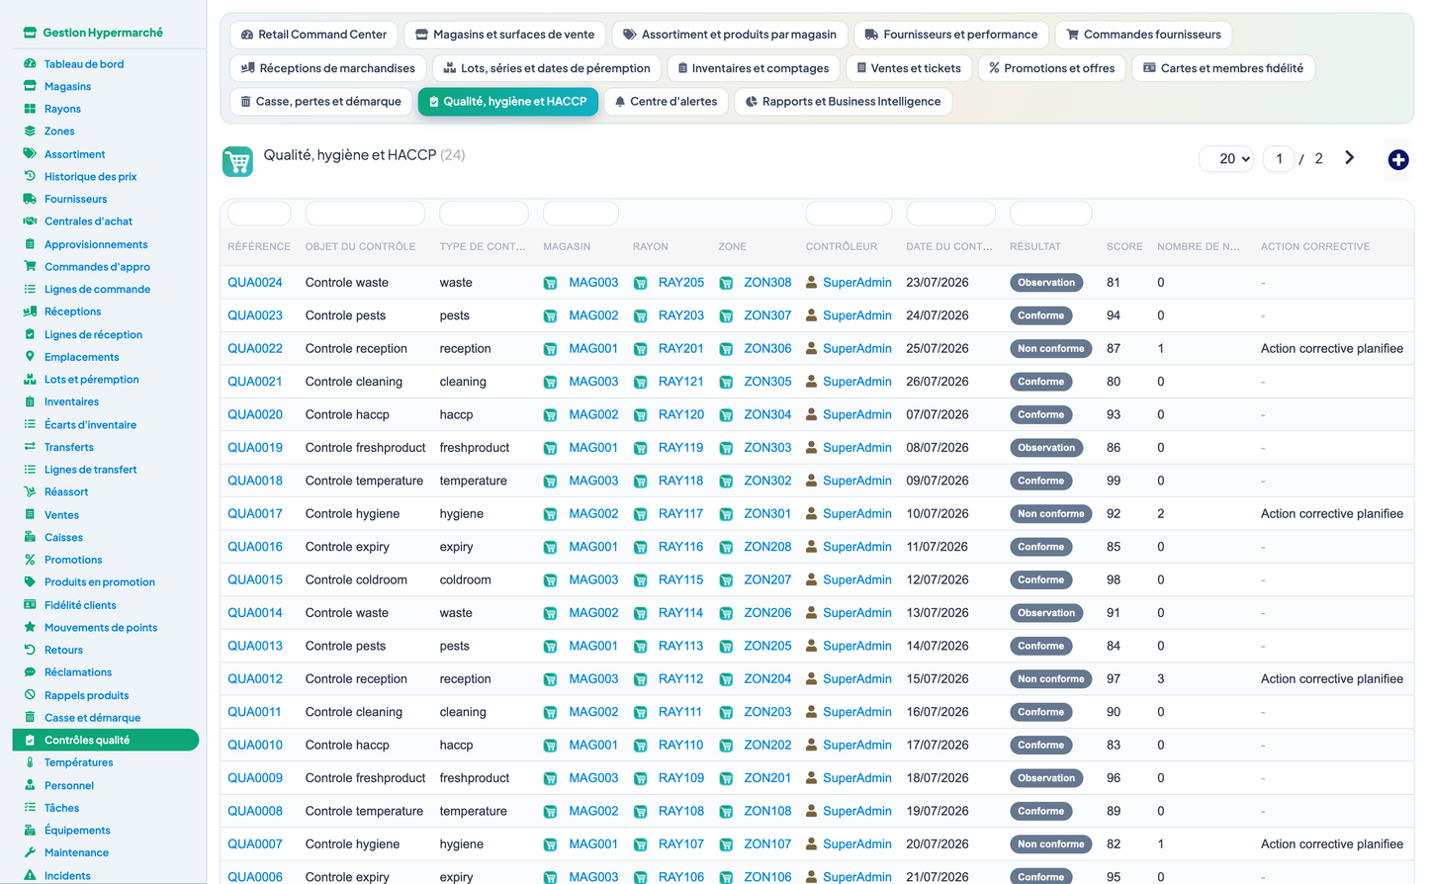
Task: Click Controle freshproduct in QUA0009 row
Action: (x=365, y=778)
